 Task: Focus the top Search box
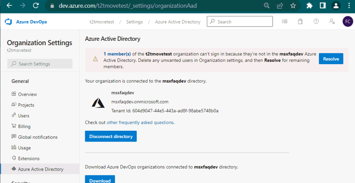coord(240,22)
